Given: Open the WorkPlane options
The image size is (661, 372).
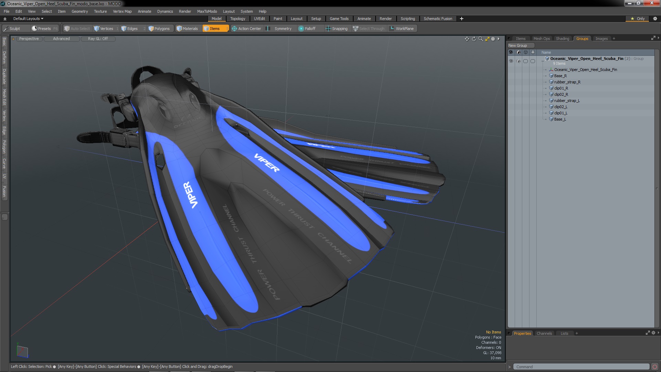Looking at the screenshot, I should pos(401,29).
